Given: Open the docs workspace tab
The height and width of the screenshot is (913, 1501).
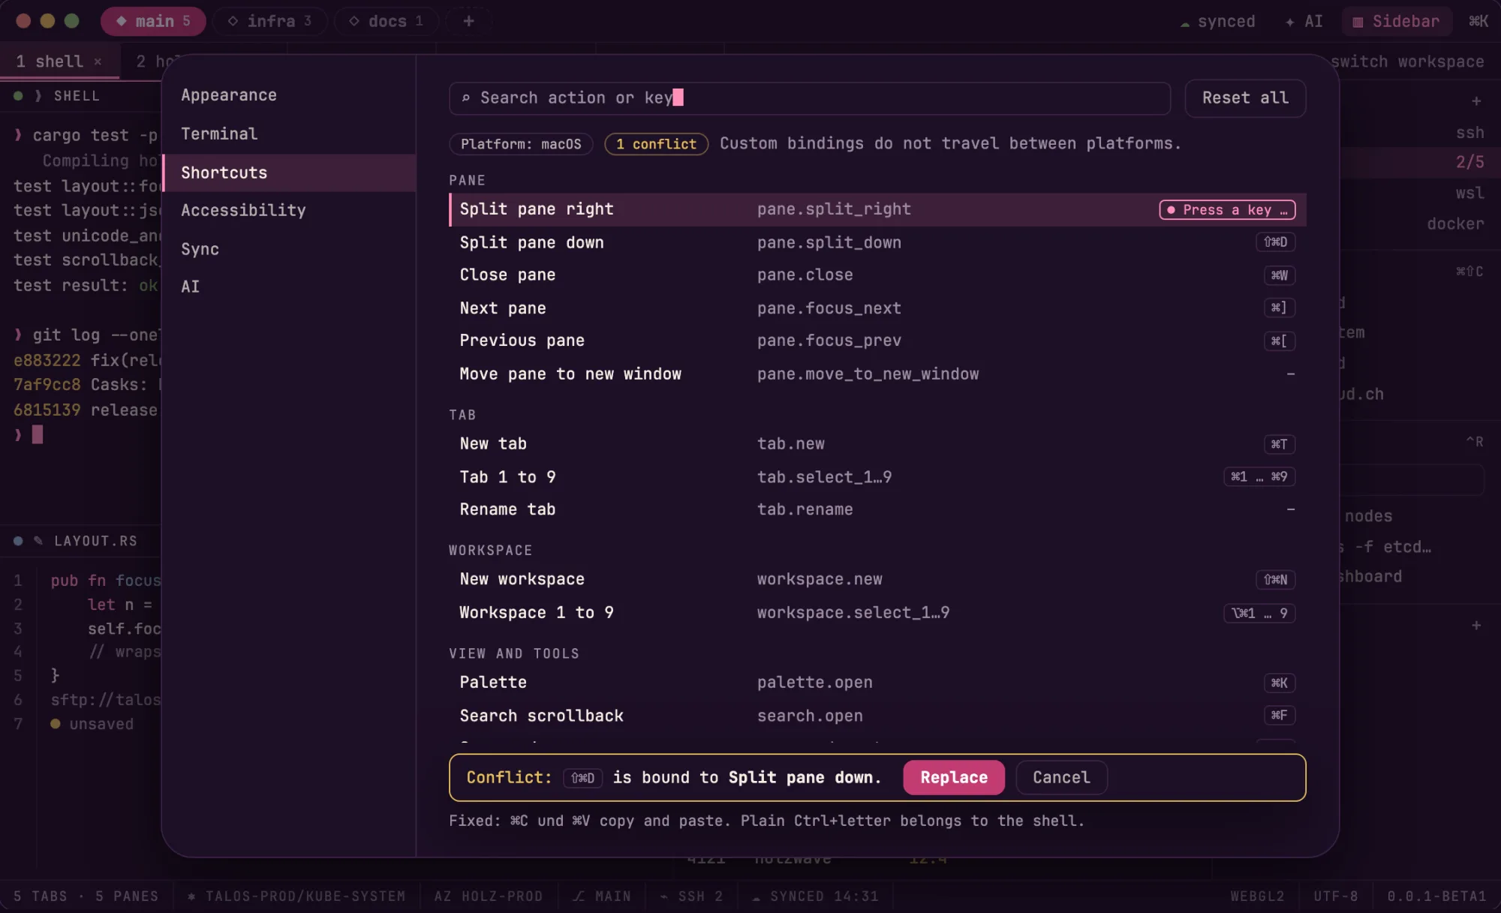Looking at the screenshot, I should 386,21.
